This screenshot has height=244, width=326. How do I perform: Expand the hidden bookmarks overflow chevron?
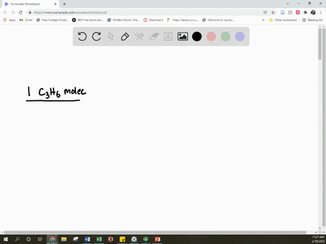(263, 20)
